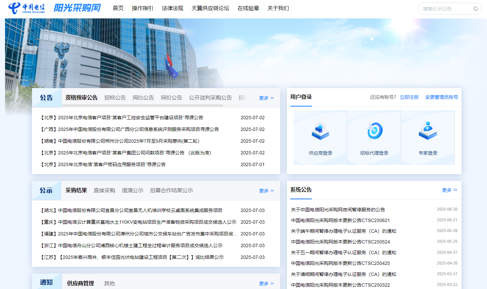Switch to the 招募合作结果公示 tab
The image size is (487, 289).
click(172, 190)
